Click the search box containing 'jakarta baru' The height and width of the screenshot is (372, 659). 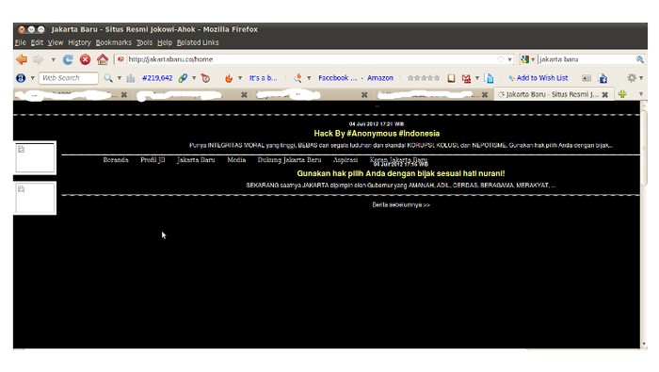coord(586,59)
